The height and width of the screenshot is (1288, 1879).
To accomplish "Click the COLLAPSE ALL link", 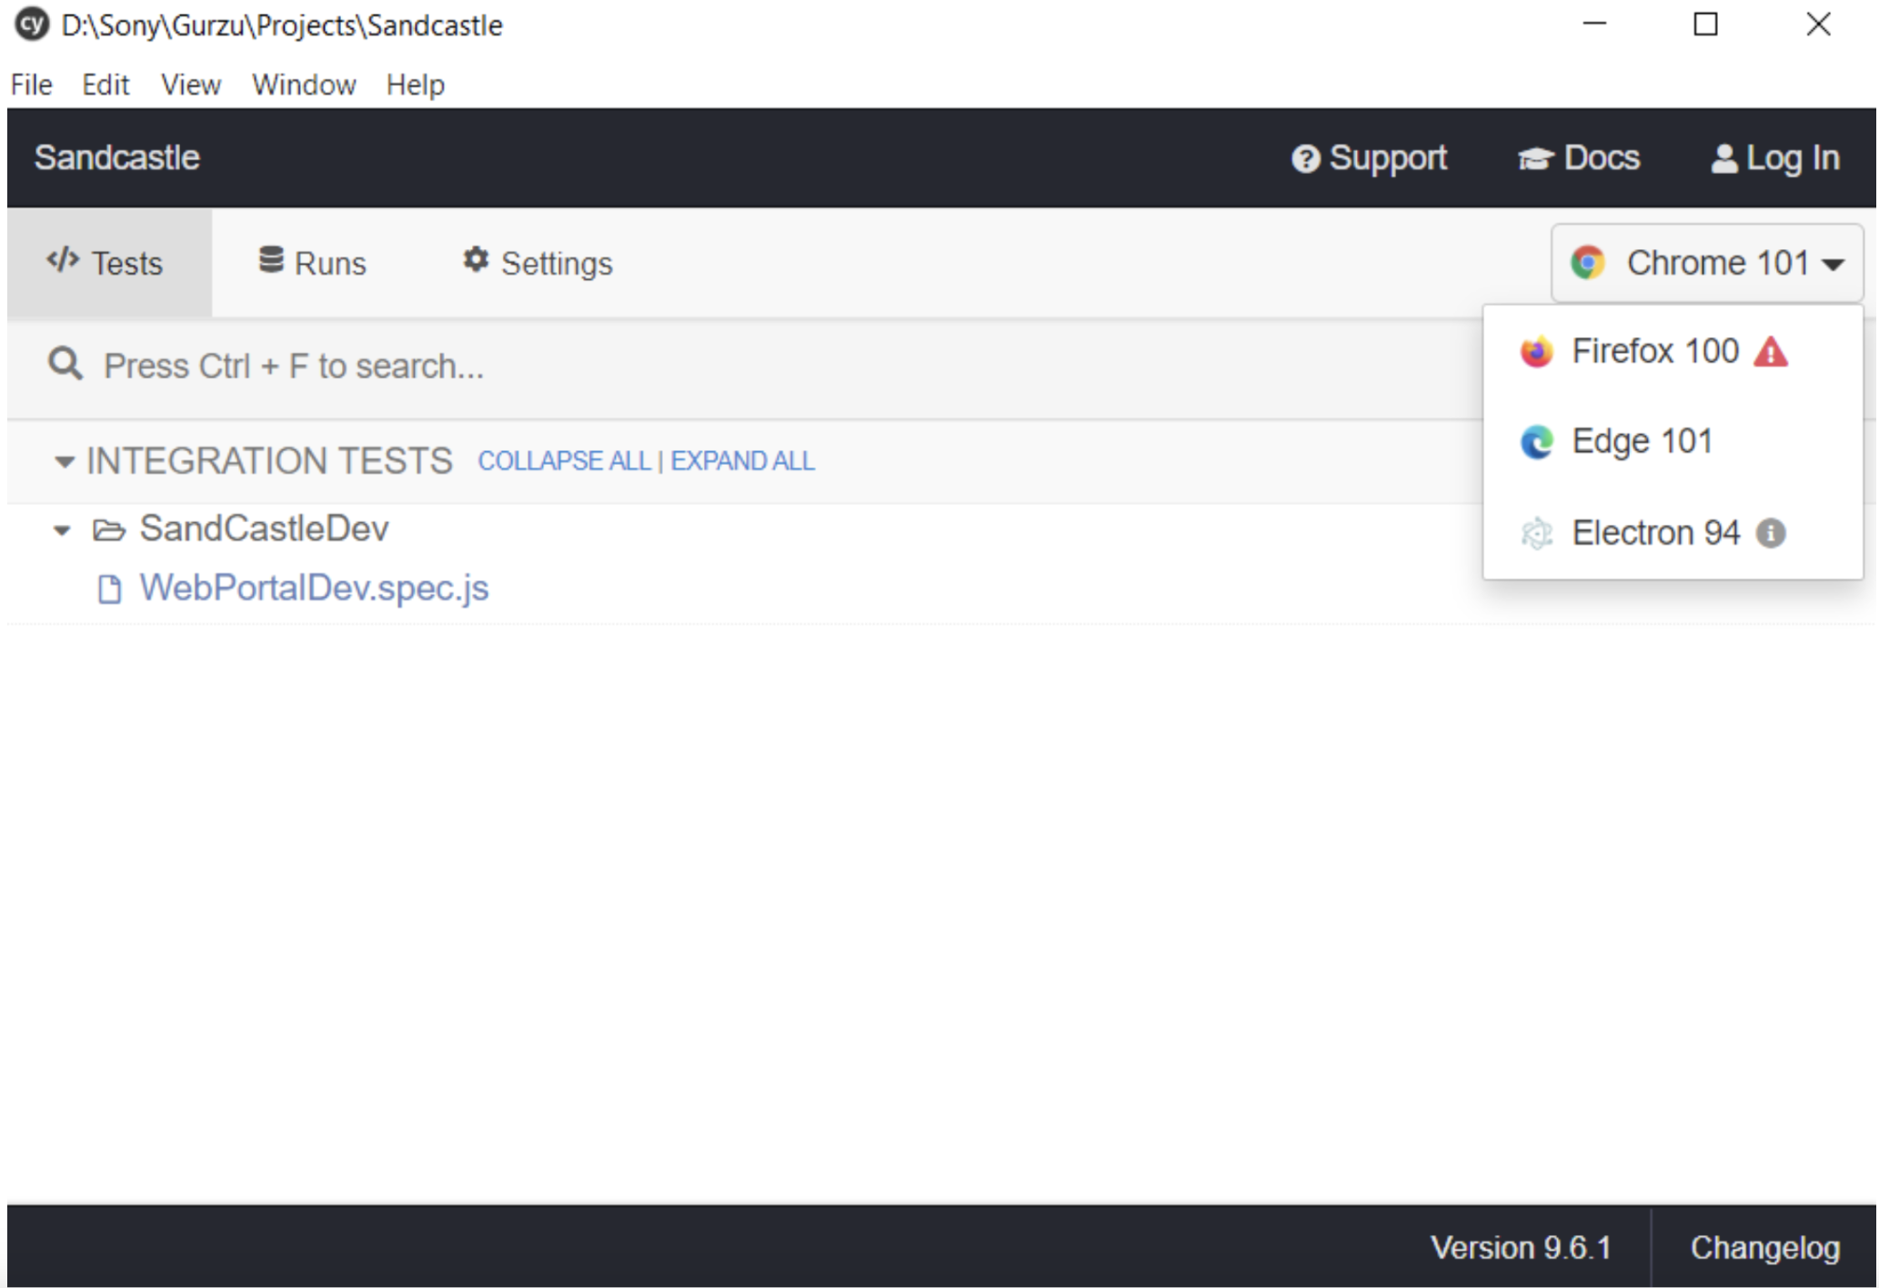I will 564,461.
